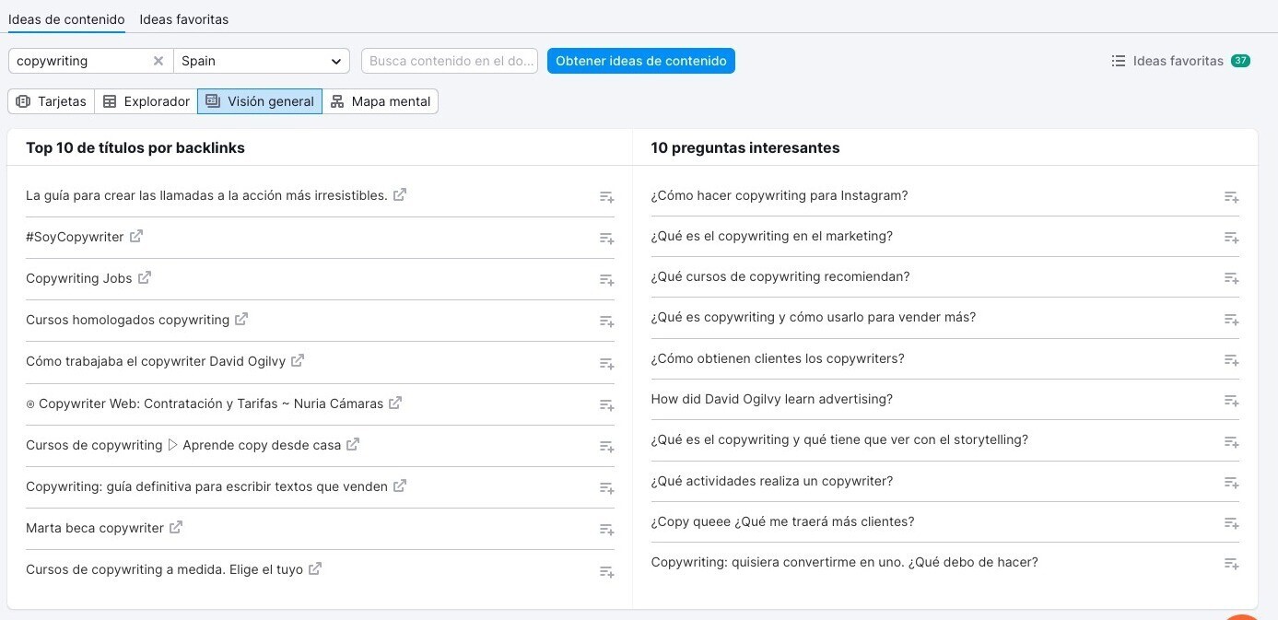Select question '¿Copy queee ¿Qué me traerá más clientes?'
The image size is (1278, 620).
[783, 521]
